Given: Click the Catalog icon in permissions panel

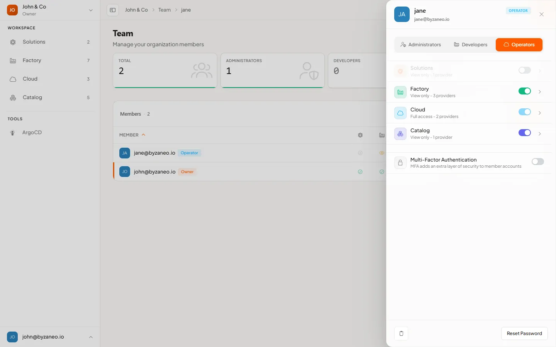Looking at the screenshot, I should [x=400, y=134].
